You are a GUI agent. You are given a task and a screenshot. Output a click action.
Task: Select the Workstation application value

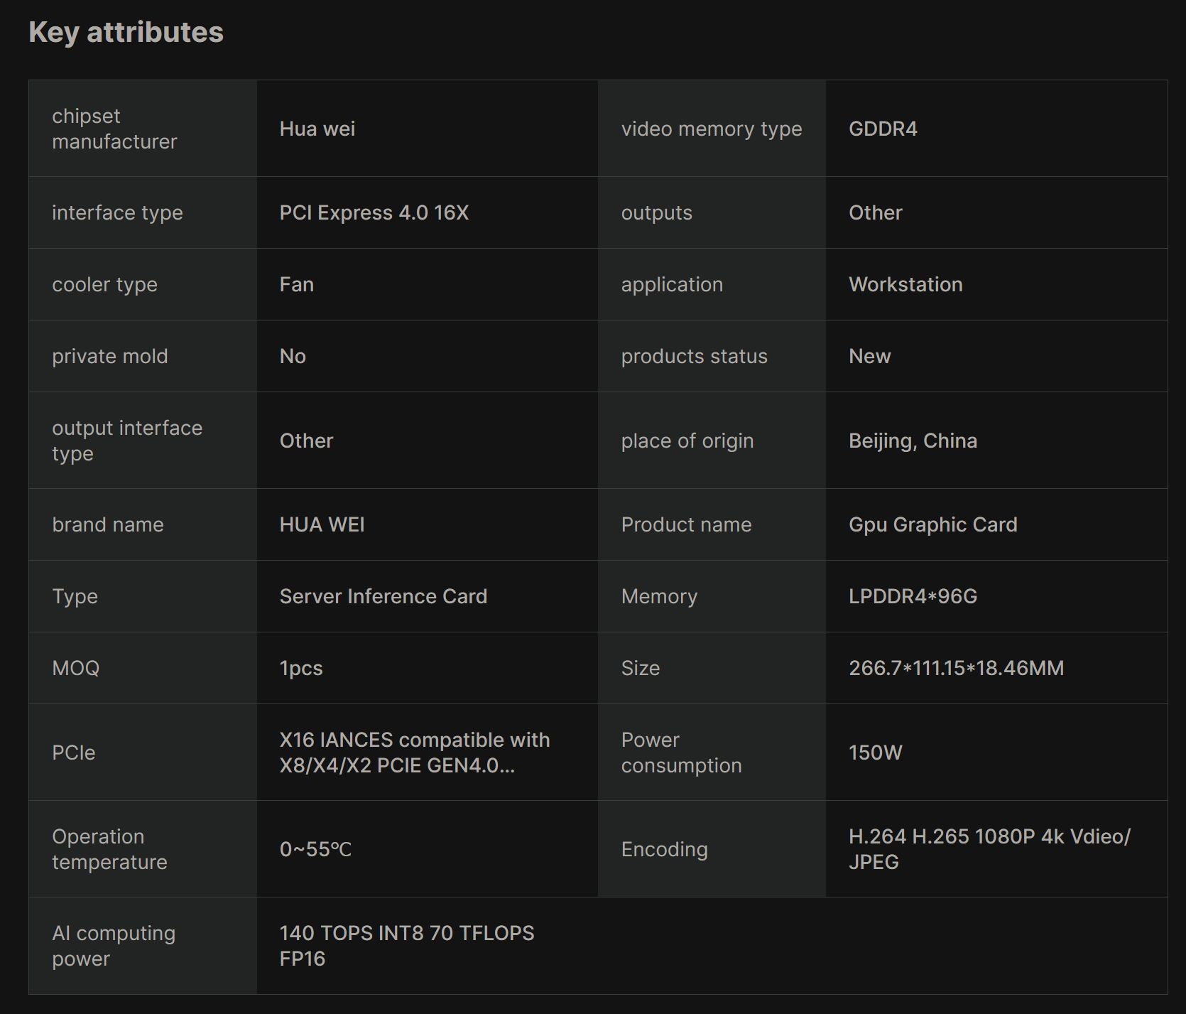(x=905, y=284)
